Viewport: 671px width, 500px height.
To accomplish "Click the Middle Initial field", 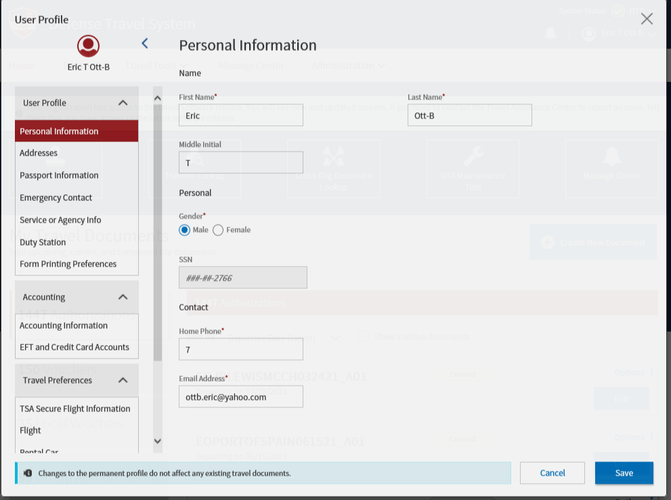I will pyautogui.click(x=241, y=162).
